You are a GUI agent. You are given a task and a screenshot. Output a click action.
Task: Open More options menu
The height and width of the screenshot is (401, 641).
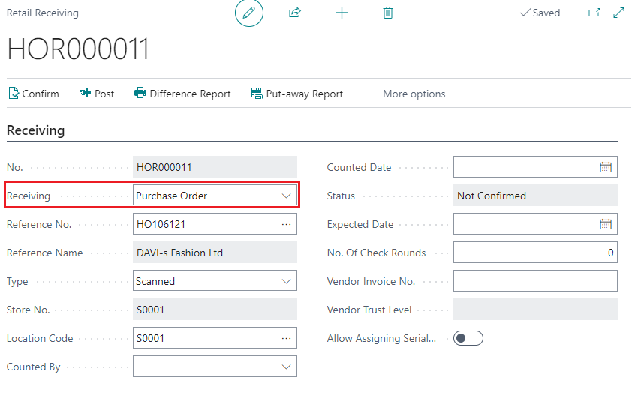point(414,94)
